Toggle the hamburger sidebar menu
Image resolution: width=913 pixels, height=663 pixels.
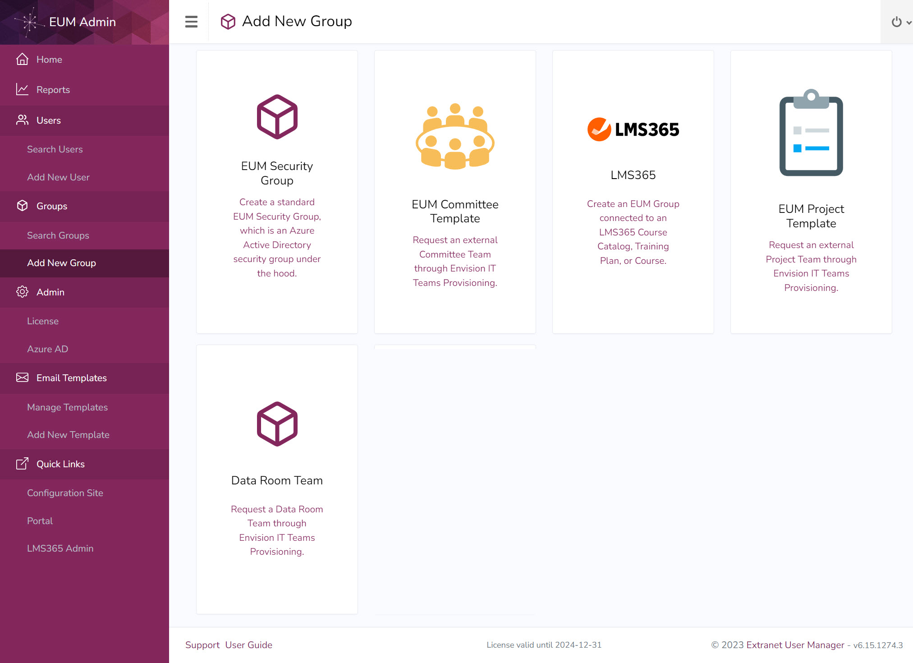[191, 21]
